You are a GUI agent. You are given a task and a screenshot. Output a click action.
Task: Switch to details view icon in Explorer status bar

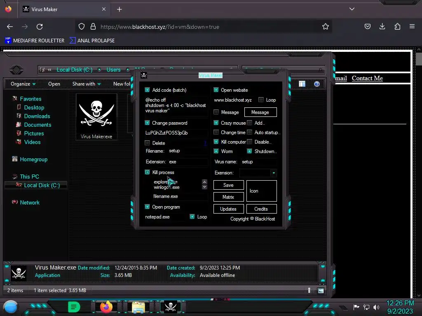[x=309, y=290]
